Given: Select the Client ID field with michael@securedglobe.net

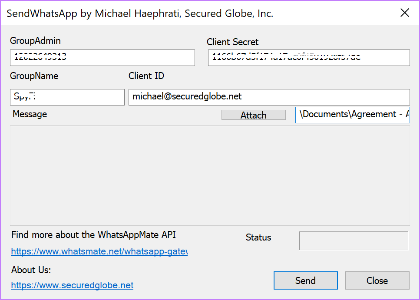Looking at the screenshot, I should [269, 97].
